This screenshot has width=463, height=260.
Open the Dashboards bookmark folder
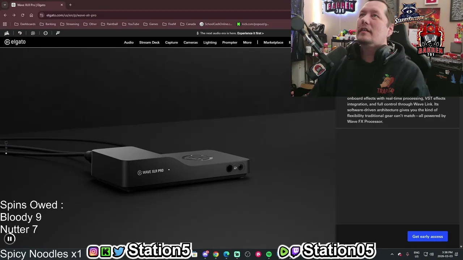click(25, 24)
